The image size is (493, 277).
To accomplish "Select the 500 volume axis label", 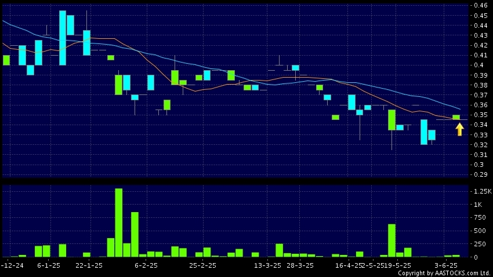I will click(480, 231).
